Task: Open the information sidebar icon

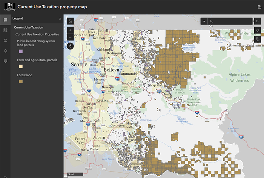Action: pyautogui.click(x=5, y=41)
